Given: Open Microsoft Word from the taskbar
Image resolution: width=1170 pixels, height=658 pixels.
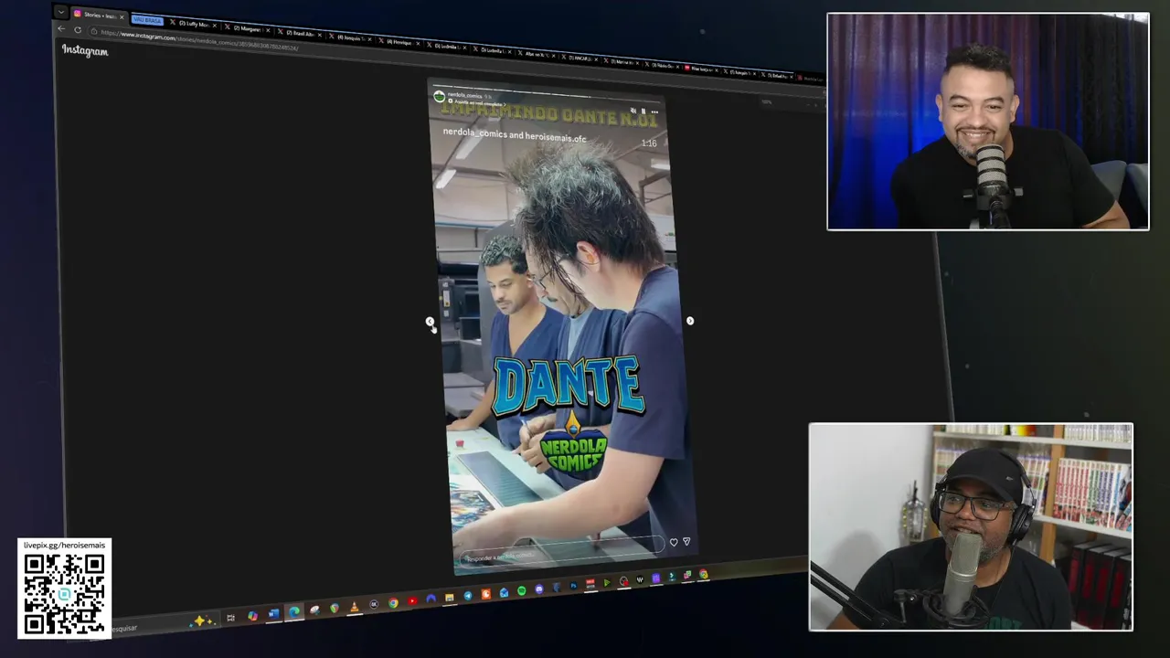Looking at the screenshot, I should [x=273, y=613].
